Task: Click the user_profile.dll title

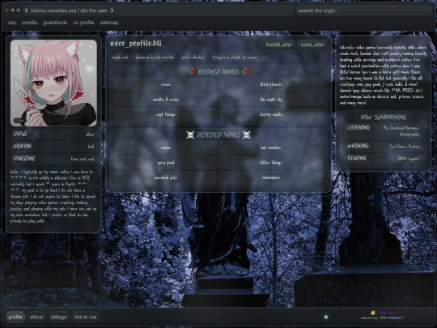Action: [136, 44]
